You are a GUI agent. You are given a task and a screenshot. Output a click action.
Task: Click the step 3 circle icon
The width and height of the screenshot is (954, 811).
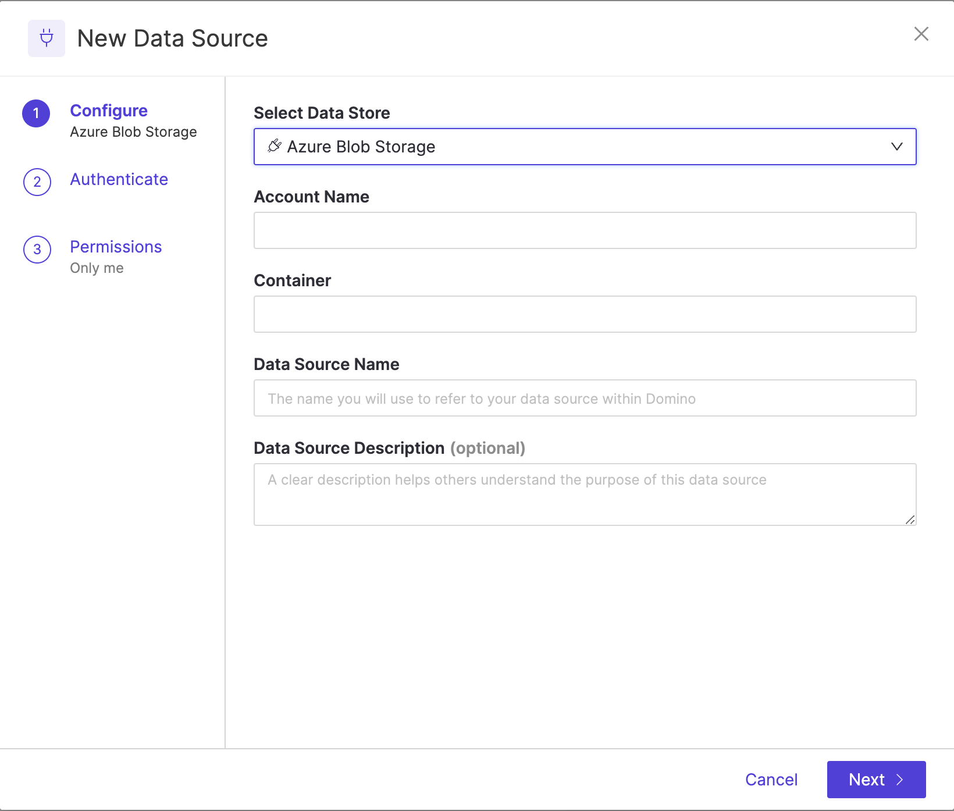pyautogui.click(x=37, y=250)
